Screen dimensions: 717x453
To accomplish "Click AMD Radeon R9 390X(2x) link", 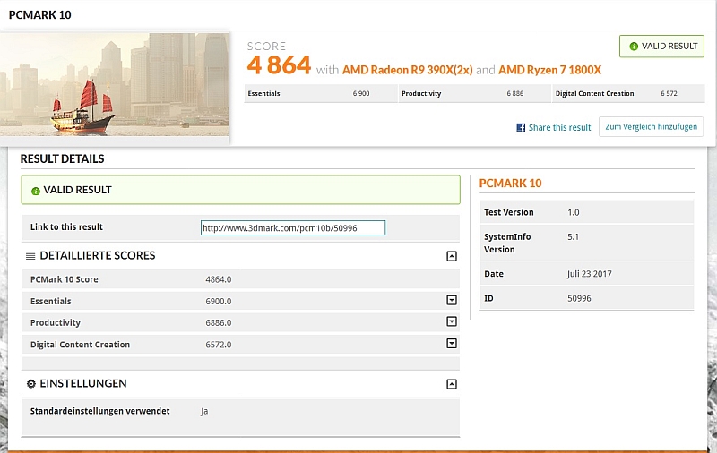I will click(408, 70).
